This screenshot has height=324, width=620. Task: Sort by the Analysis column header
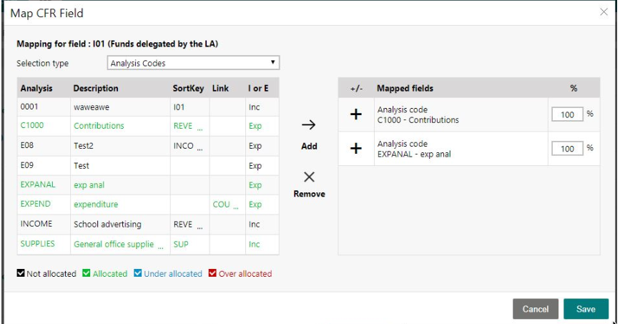coord(36,88)
